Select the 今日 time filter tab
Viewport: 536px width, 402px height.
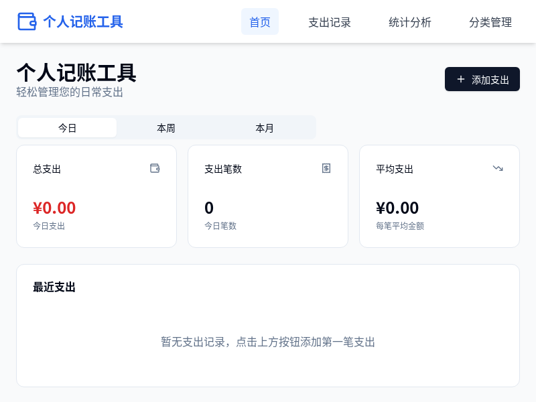[67, 127]
